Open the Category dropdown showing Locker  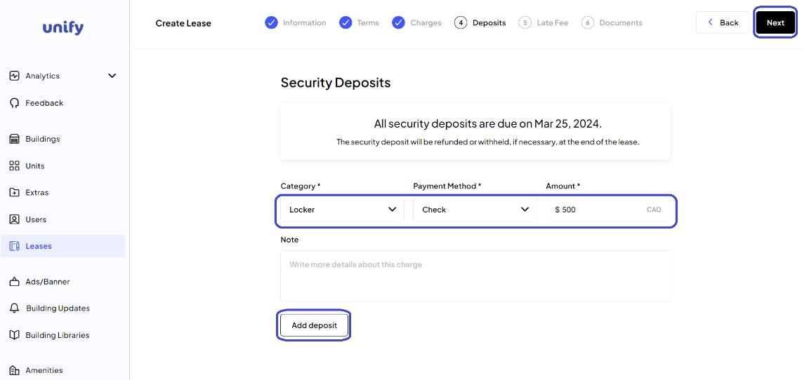[342, 210]
